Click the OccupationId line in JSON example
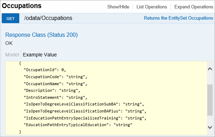The height and width of the screenshot is (137, 215). pyautogui.click(x=45, y=70)
